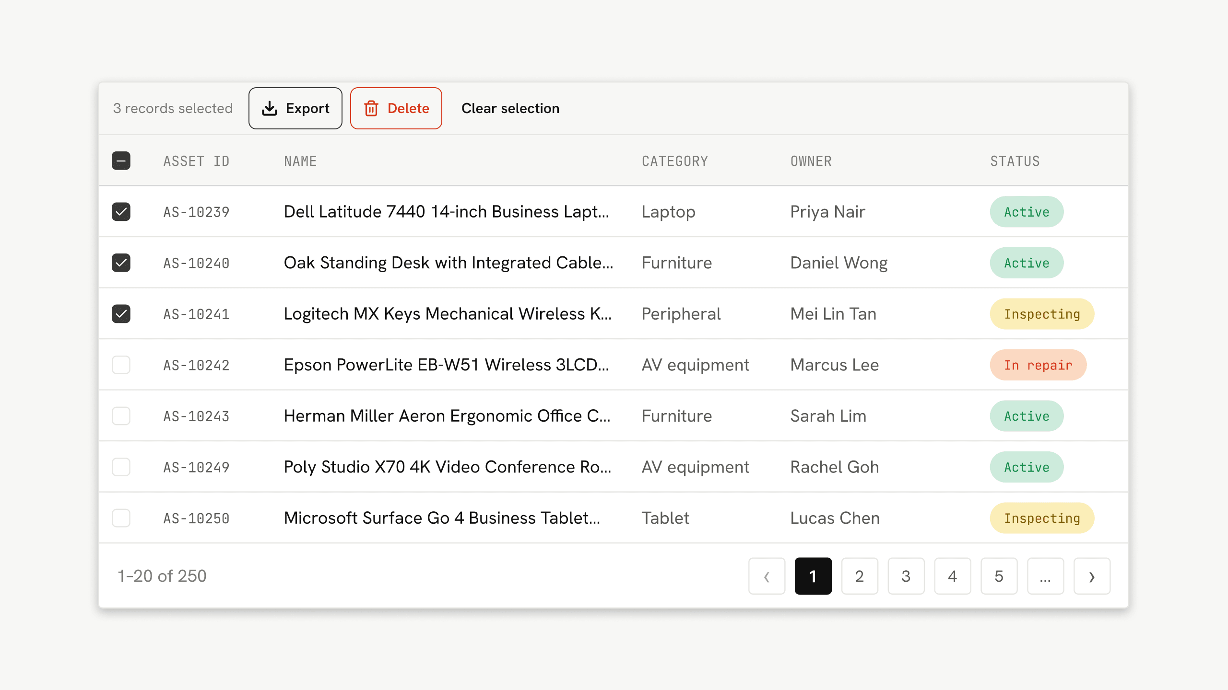Click owner Marcus Lee
The width and height of the screenshot is (1228, 690).
(835, 365)
